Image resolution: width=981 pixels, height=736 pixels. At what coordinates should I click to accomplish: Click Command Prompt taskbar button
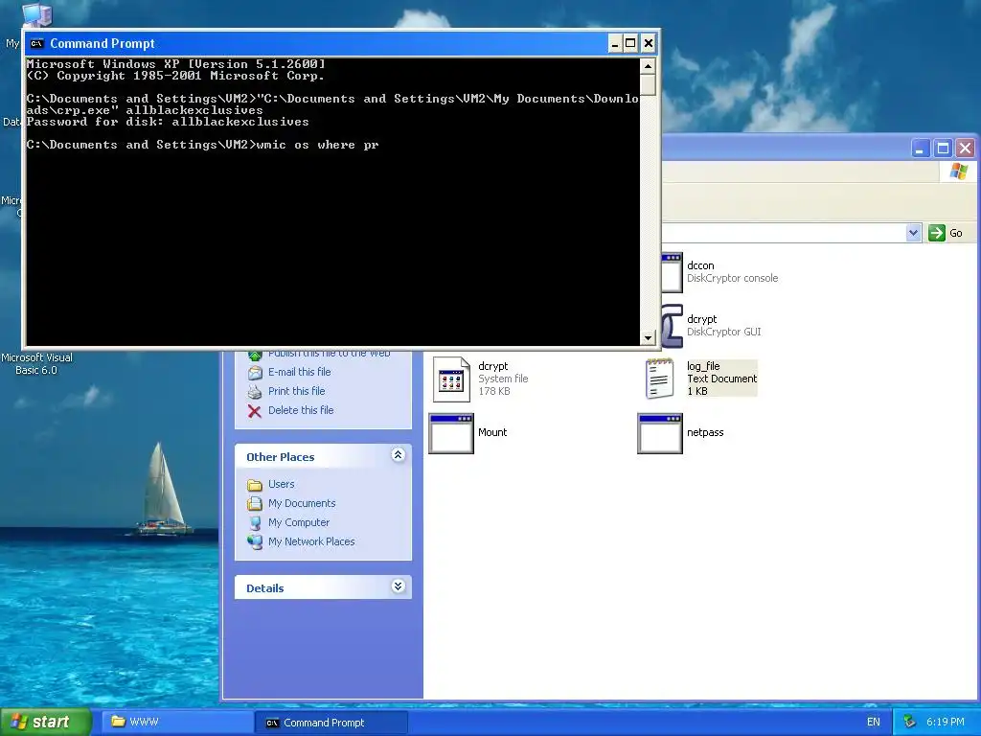pos(331,723)
